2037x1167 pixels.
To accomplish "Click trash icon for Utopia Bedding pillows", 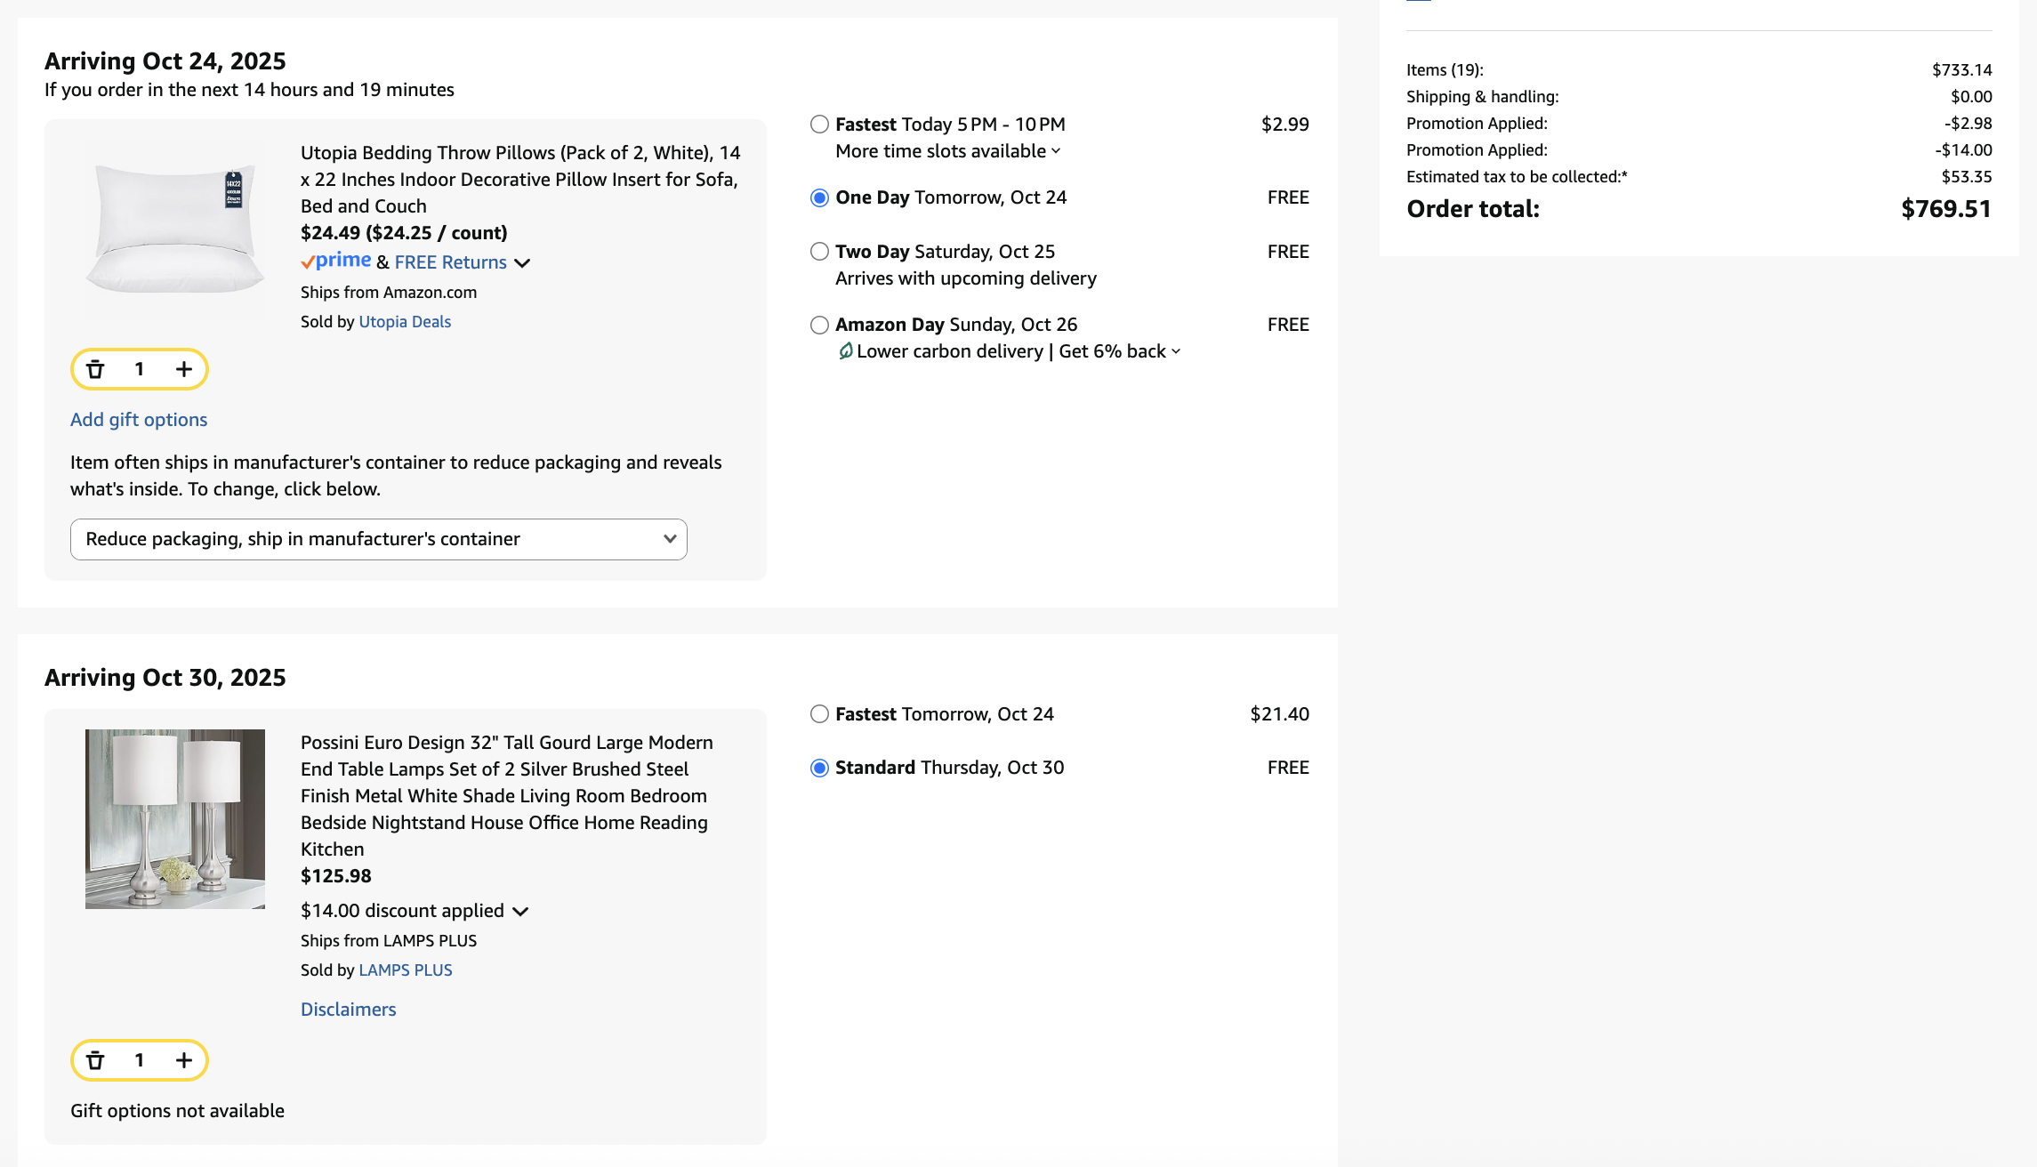I will [x=95, y=369].
